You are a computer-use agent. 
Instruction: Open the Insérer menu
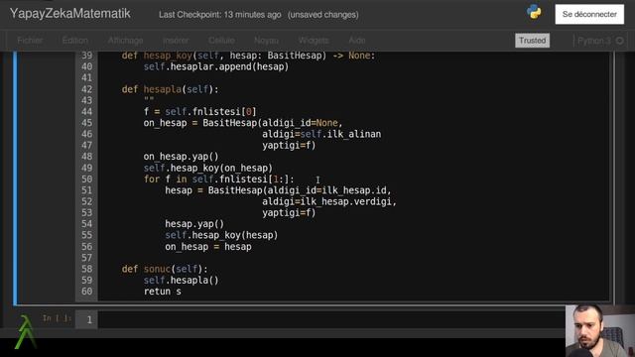click(x=176, y=41)
